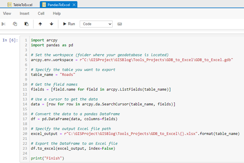
Task: Paste cells below icon
Action: (26, 24)
